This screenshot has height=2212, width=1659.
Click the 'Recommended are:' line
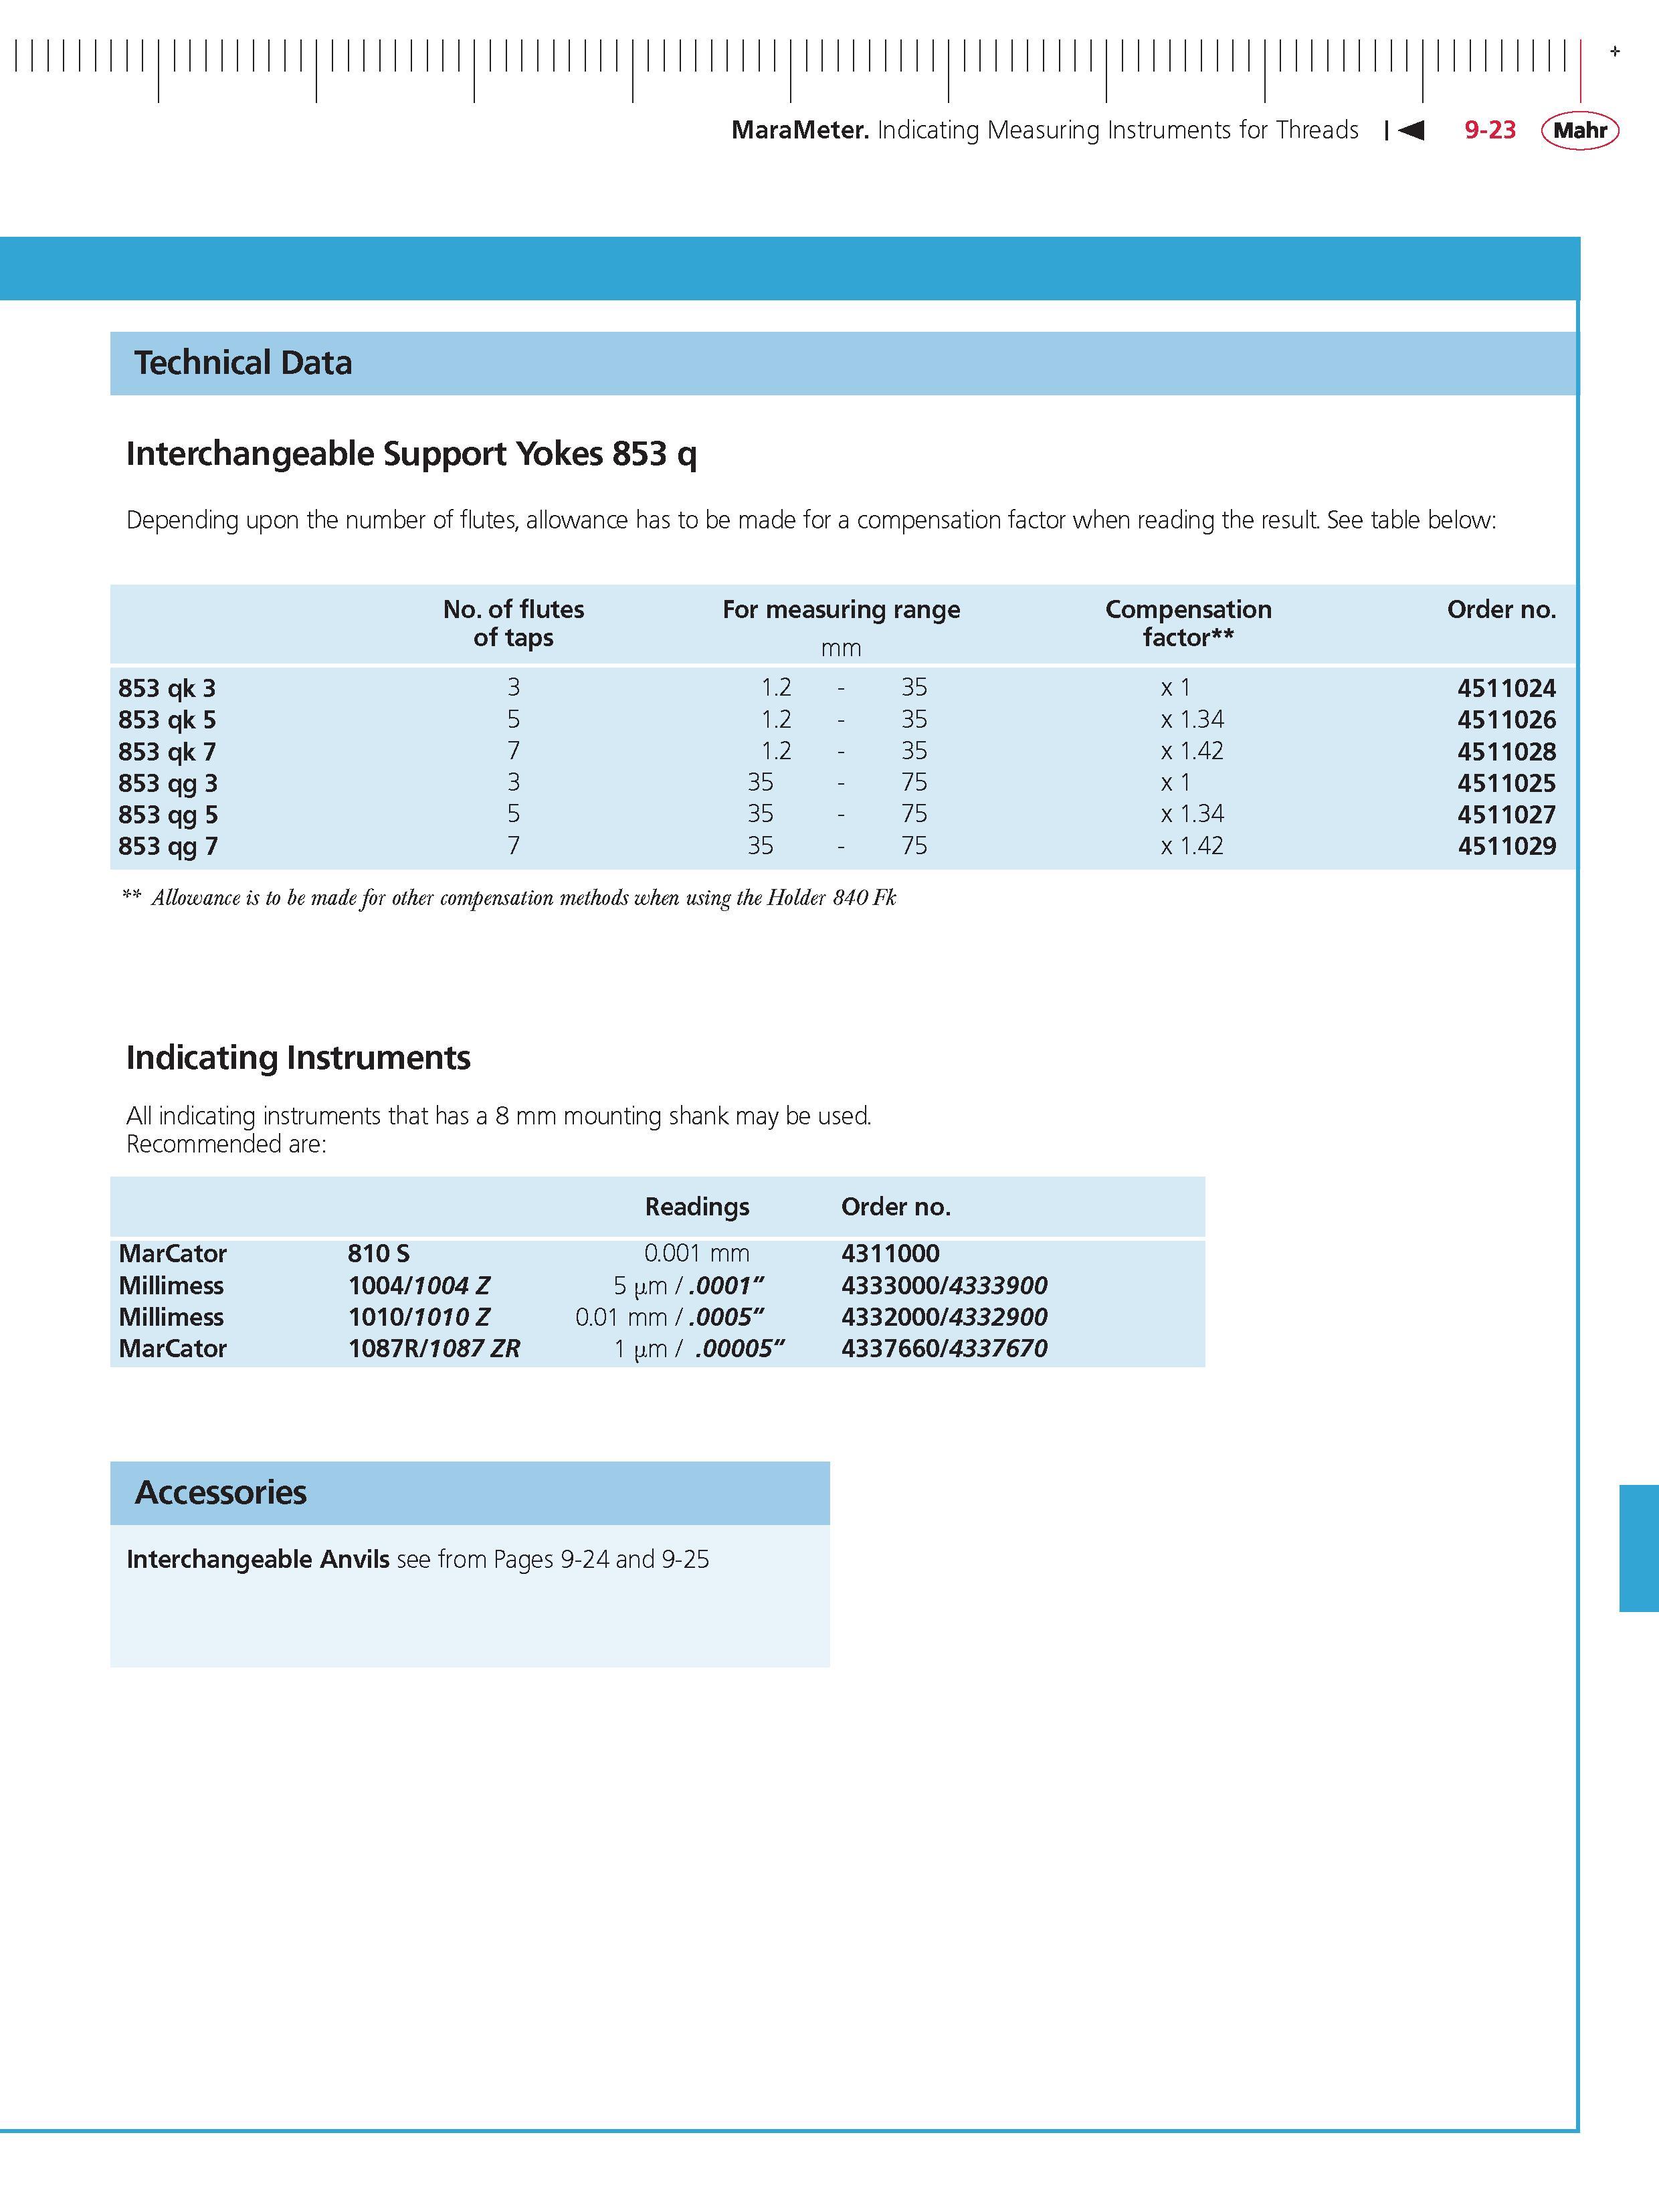(226, 1144)
